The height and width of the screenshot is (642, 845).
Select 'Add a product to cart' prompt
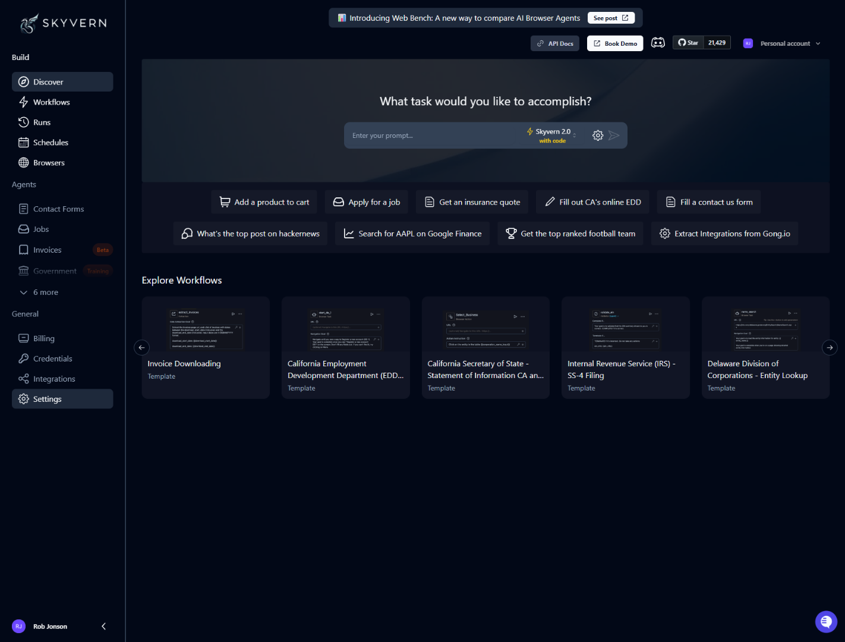tap(264, 202)
